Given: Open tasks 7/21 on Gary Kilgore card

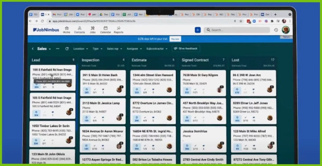Looking at the screenshot, I should point(195,91).
